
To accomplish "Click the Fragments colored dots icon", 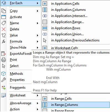I will 4,88.
